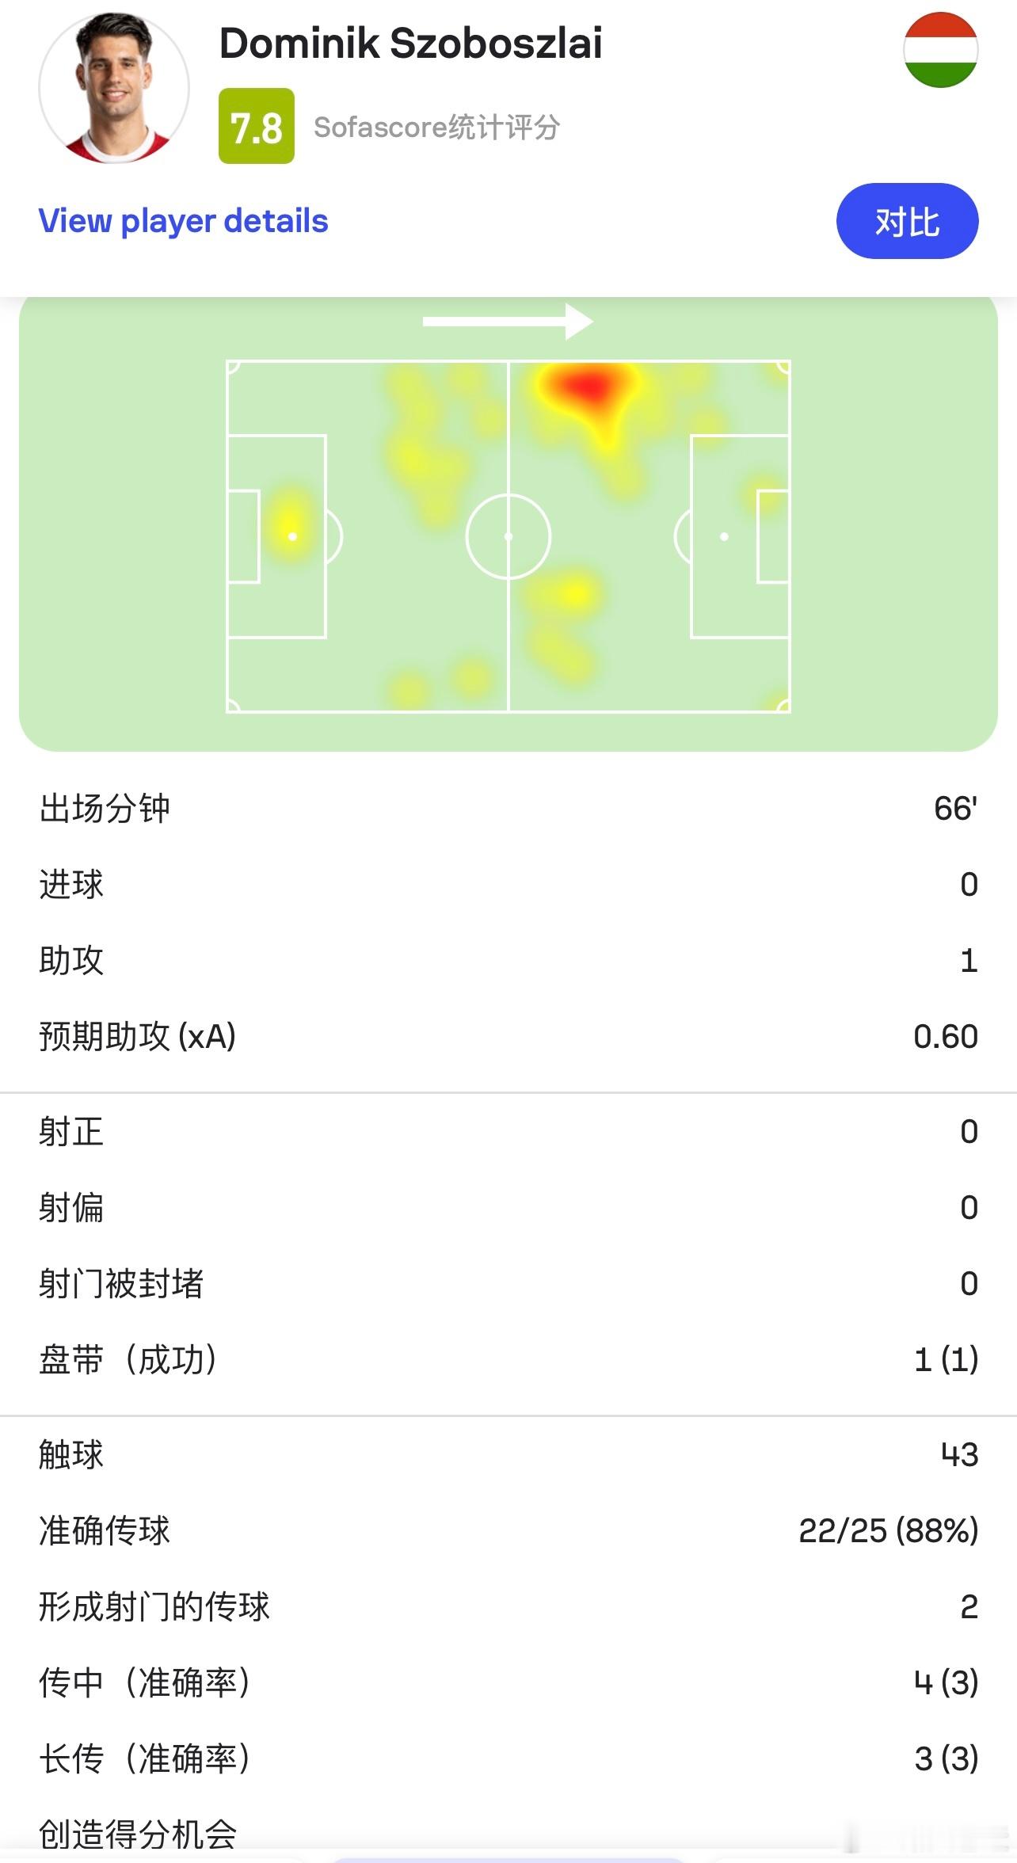Viewport: 1017px width, 1863px height.
Task: Select the 盘带（成功）dribbles row
Action: click(508, 1360)
